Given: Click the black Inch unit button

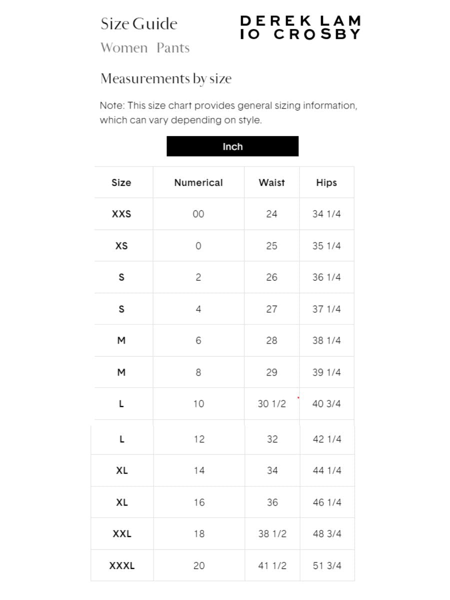Looking at the screenshot, I should (232, 146).
